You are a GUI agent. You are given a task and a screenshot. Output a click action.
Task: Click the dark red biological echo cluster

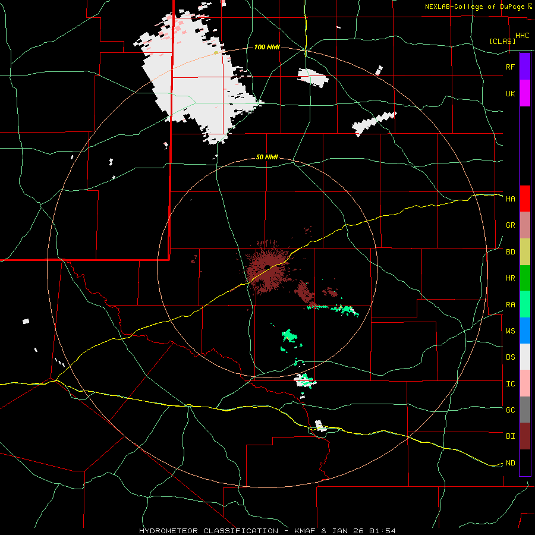click(268, 268)
